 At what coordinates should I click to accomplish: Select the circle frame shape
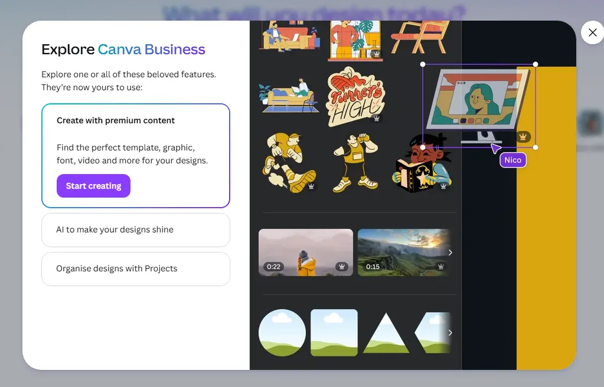pyautogui.click(x=282, y=333)
